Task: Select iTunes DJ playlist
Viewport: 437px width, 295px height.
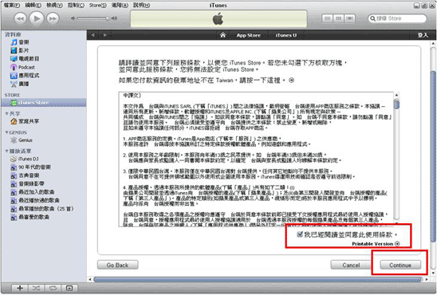Action: pyautogui.click(x=25, y=159)
